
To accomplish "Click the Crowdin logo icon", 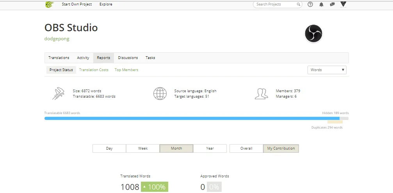I will click(50, 5).
